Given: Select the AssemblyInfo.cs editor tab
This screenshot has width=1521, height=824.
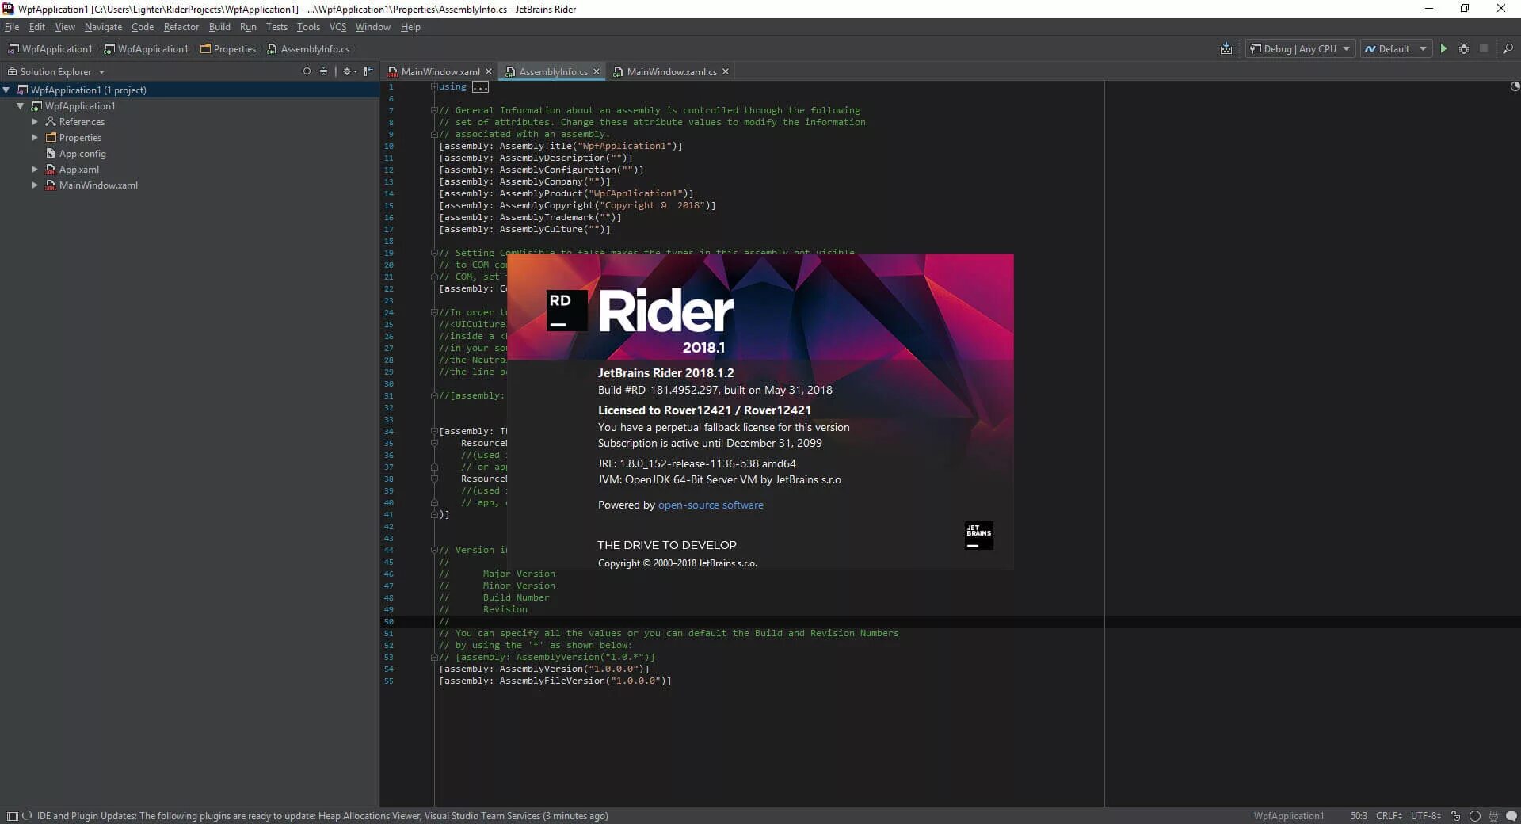Looking at the screenshot, I should (x=553, y=71).
